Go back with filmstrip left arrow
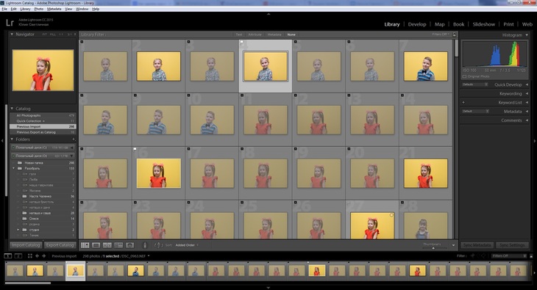 tap(37, 255)
